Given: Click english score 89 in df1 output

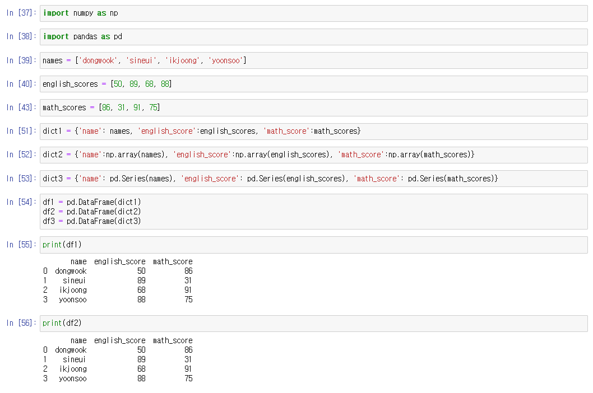Looking at the screenshot, I should [141, 281].
